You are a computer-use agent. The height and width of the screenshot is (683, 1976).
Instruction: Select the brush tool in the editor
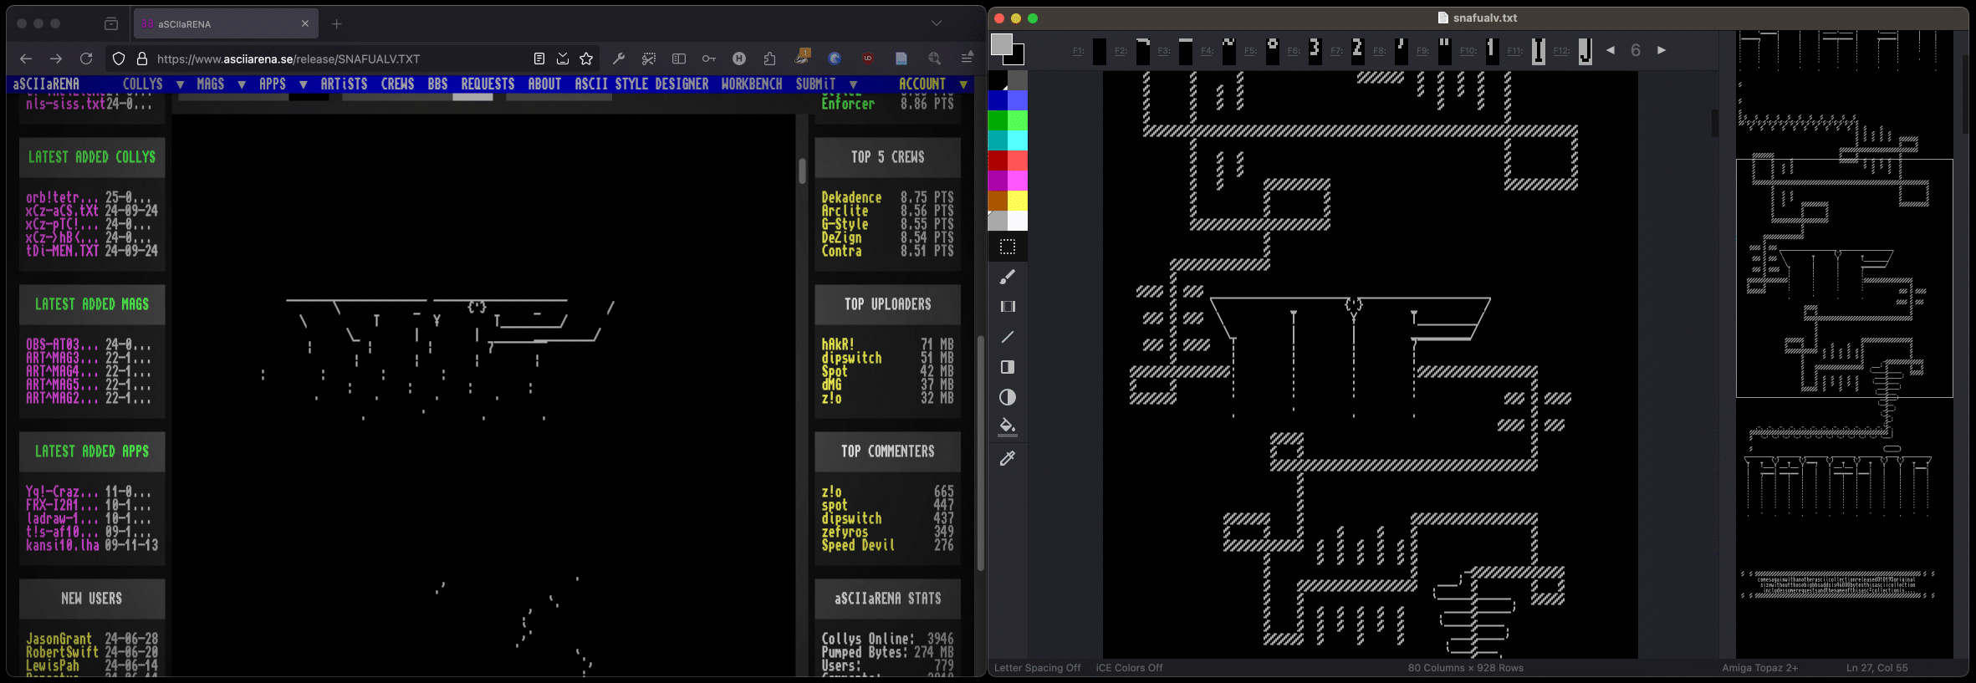[1008, 277]
